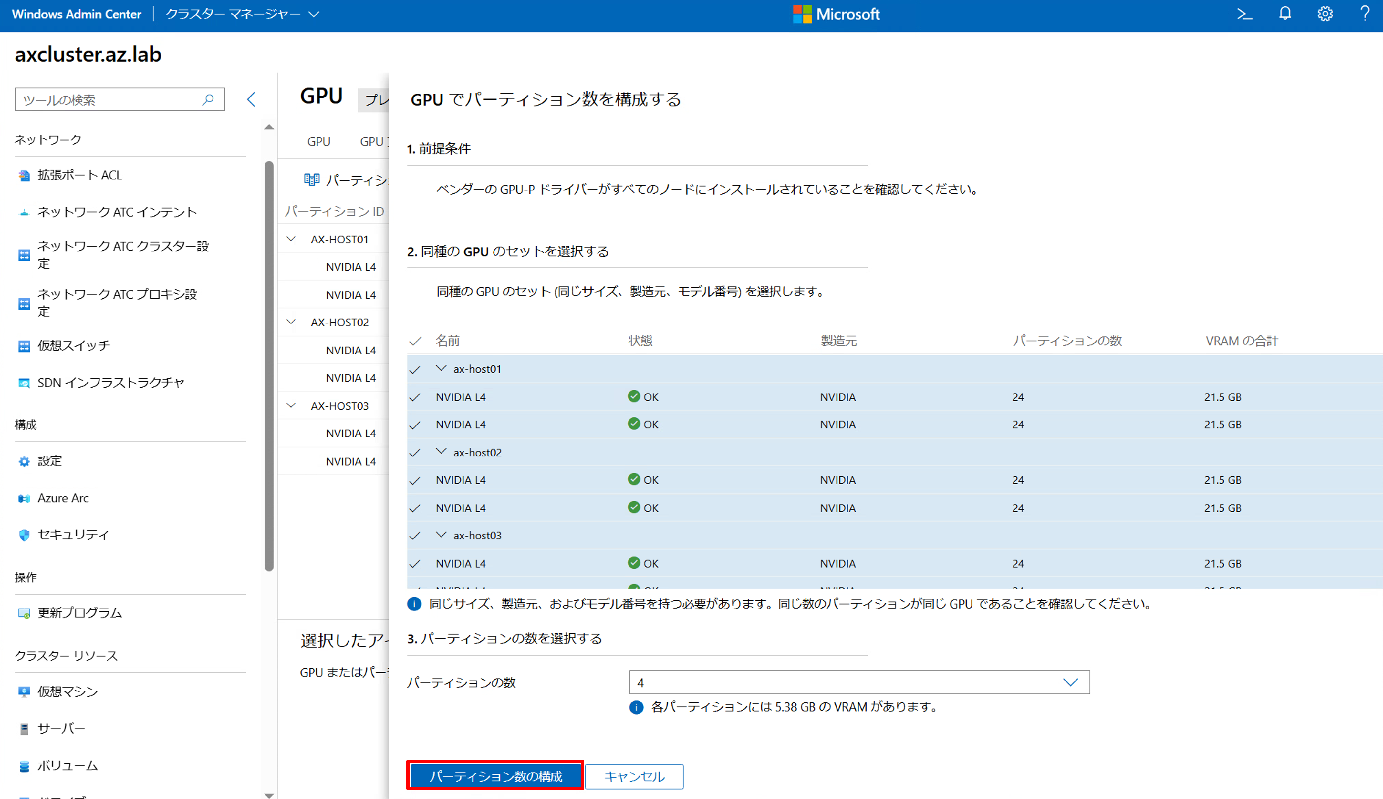Collapse the ax-host03 group in dialog
The height and width of the screenshot is (799, 1383).
[x=441, y=535]
